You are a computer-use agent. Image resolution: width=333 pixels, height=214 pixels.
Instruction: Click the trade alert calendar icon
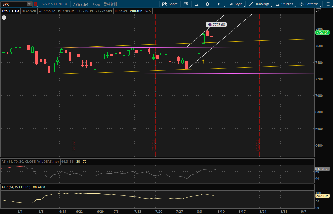(x=186, y=4)
